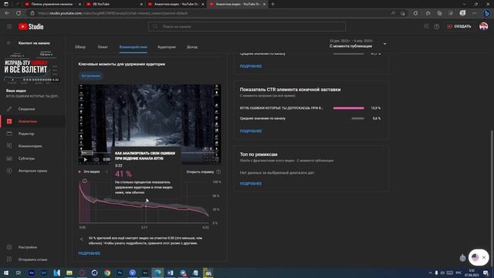Click the keyboard language РУС indicator
Viewport: 494px width, 278px height.
click(458, 273)
